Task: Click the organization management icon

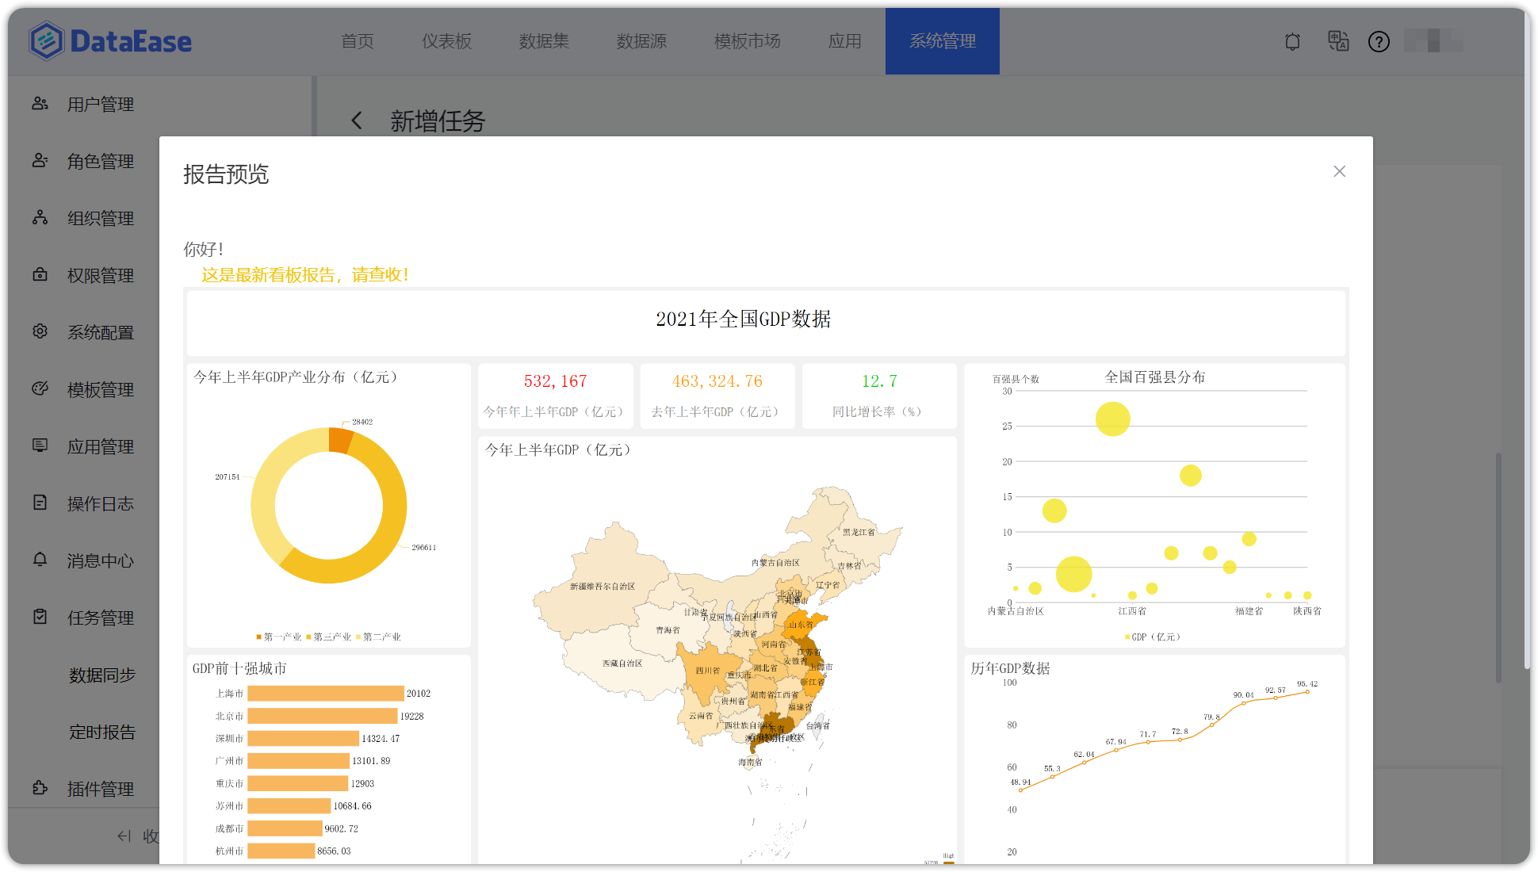Action: tap(40, 218)
